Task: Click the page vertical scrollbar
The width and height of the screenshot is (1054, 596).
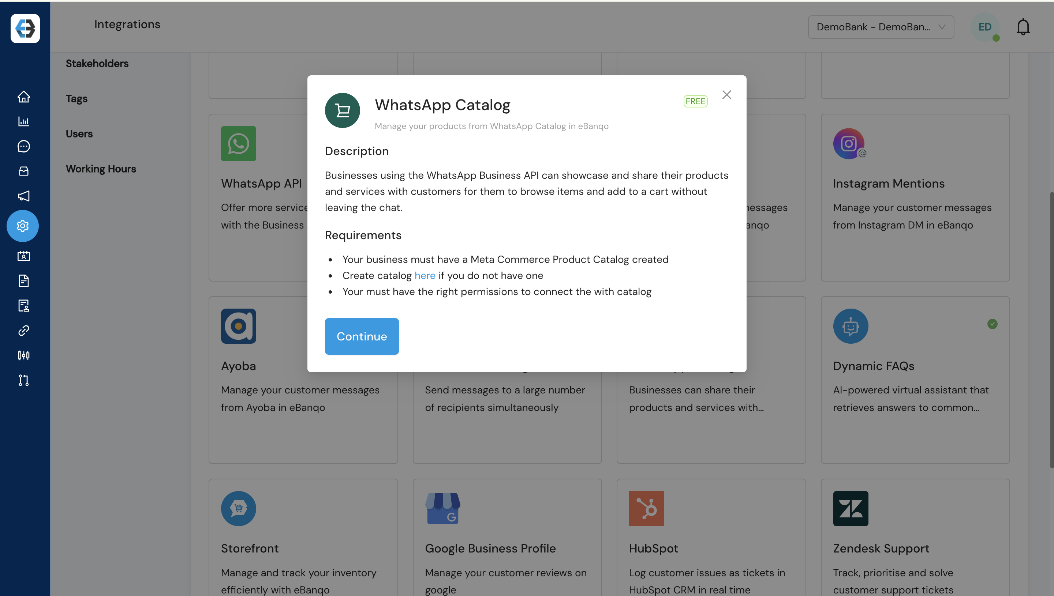Action: coord(1051,329)
